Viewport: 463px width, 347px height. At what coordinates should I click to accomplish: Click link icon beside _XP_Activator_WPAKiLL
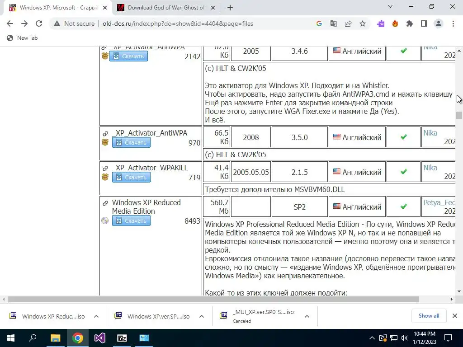(x=105, y=169)
